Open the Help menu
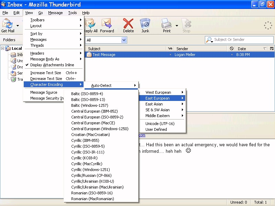The width and height of the screenshot is (275, 206). (86, 13)
